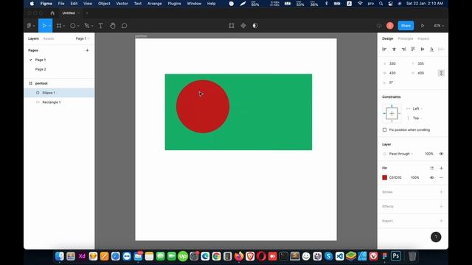Viewport: 472px width, 265px height.
Task: Click the Align left icon
Action: click(x=384, y=49)
